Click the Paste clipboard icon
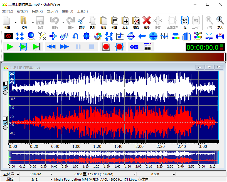227x182 pixels. coord(103,21)
